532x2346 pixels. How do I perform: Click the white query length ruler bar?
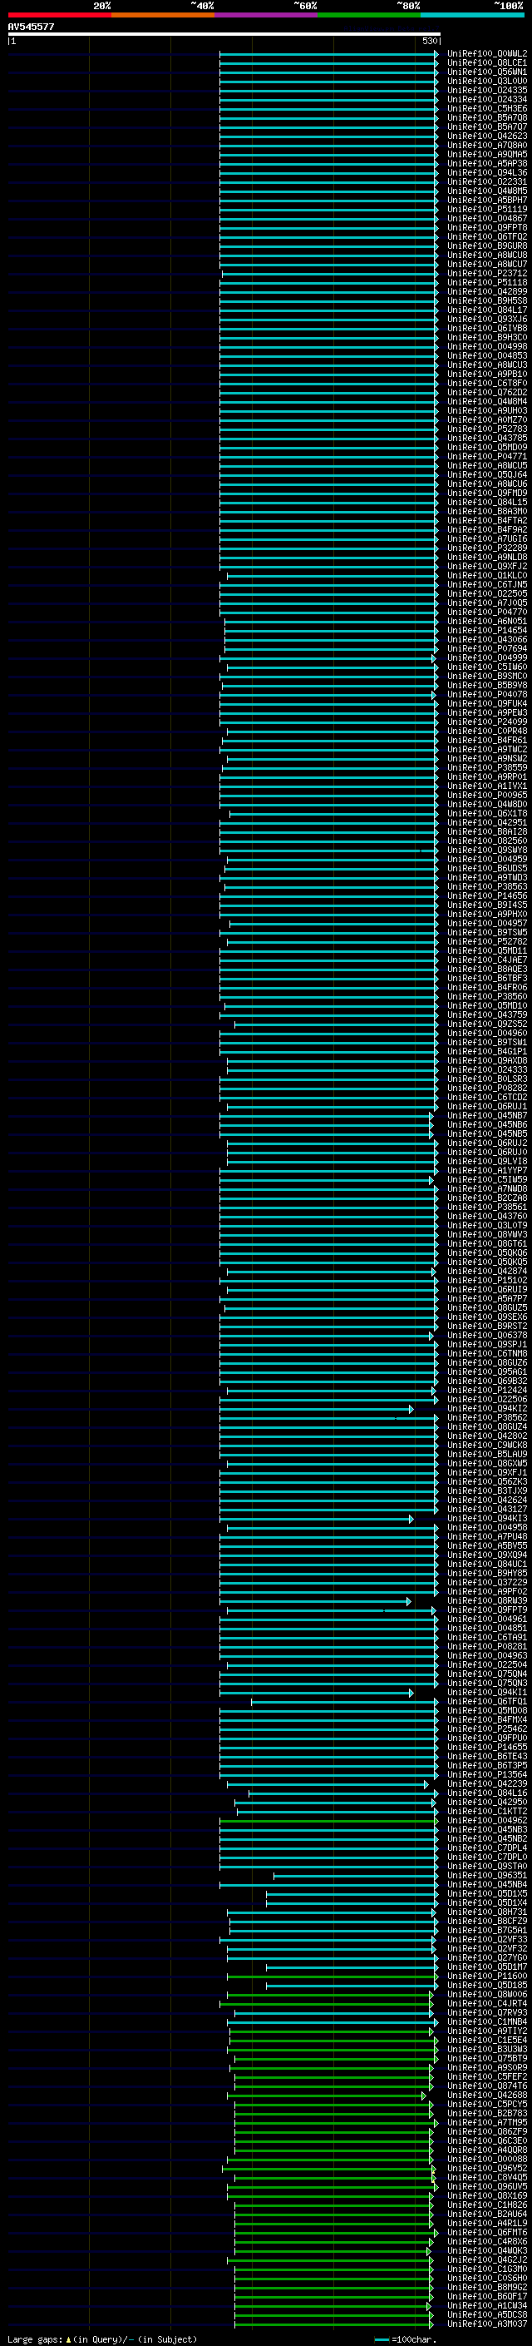[x=224, y=33]
